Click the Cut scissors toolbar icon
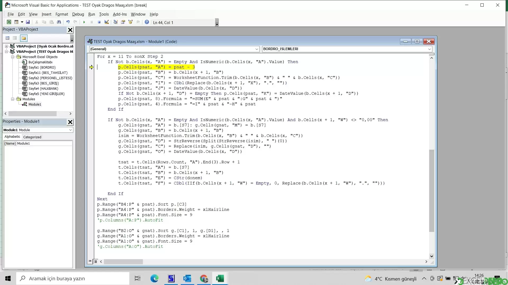 (37, 22)
